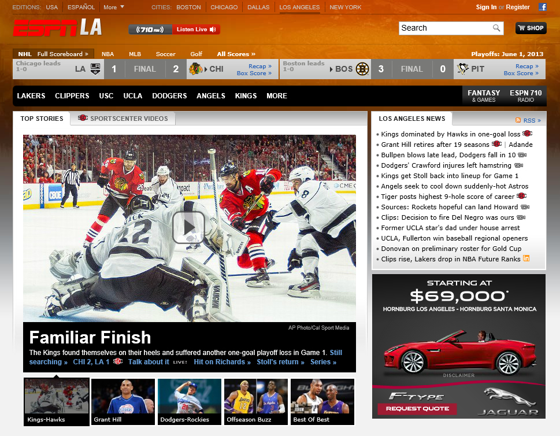Click video camera icon beside Bullpen headline
The width and height of the screenshot is (560, 436).
(522, 155)
